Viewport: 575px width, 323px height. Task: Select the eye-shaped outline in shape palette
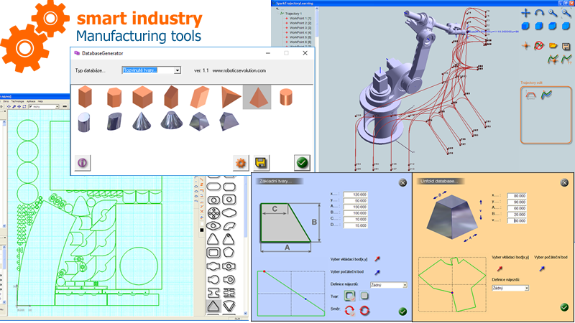(213, 226)
